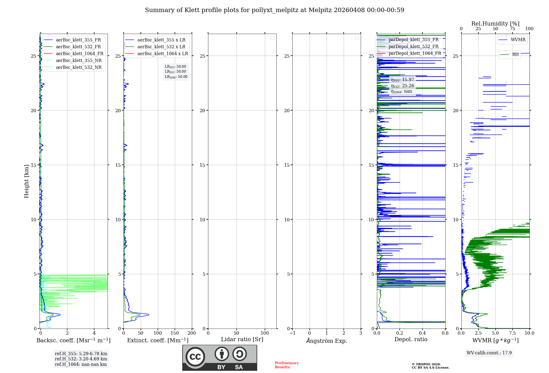Click the parDepol_klett_532_FR legend entry
The height and width of the screenshot is (373, 549).
pyautogui.click(x=413, y=46)
